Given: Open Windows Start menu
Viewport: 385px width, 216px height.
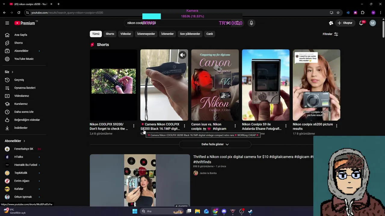Looking at the screenshot, I should coord(135,211).
